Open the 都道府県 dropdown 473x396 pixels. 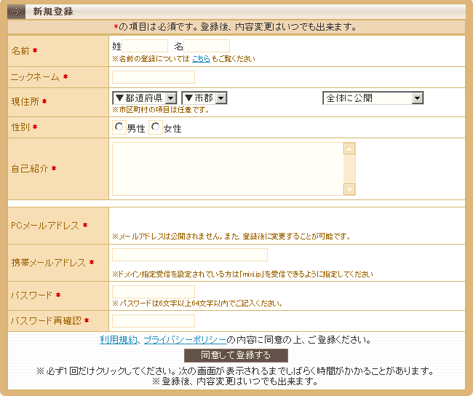click(145, 98)
